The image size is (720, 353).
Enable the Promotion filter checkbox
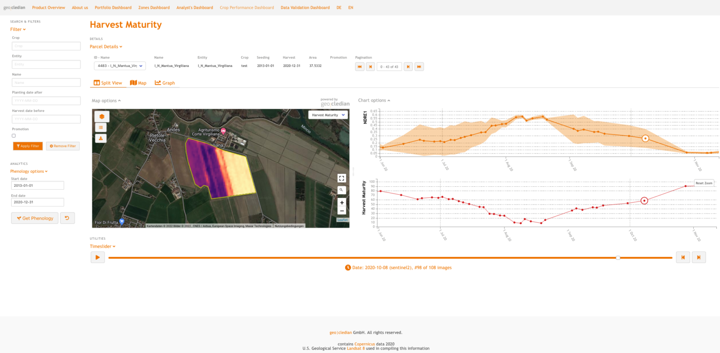(x=14, y=135)
